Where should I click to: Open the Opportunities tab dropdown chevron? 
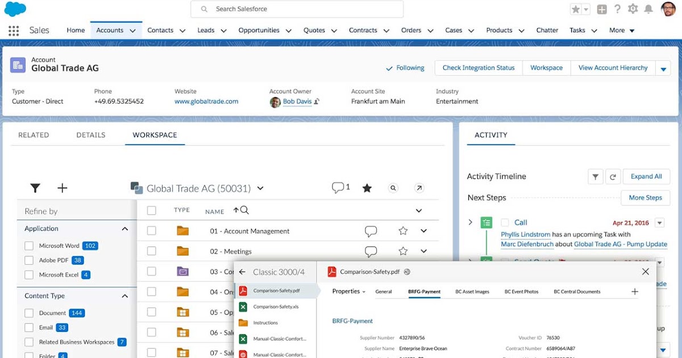pyautogui.click(x=288, y=31)
